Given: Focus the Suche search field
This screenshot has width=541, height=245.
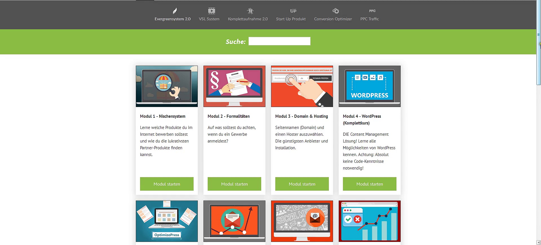Looking at the screenshot, I should (280, 41).
